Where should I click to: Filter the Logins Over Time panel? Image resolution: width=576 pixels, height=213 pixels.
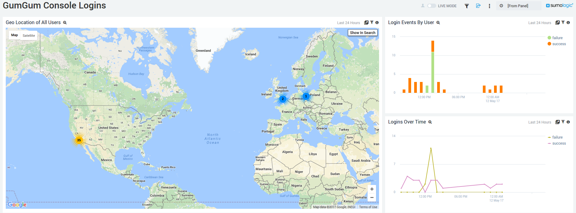pos(563,122)
